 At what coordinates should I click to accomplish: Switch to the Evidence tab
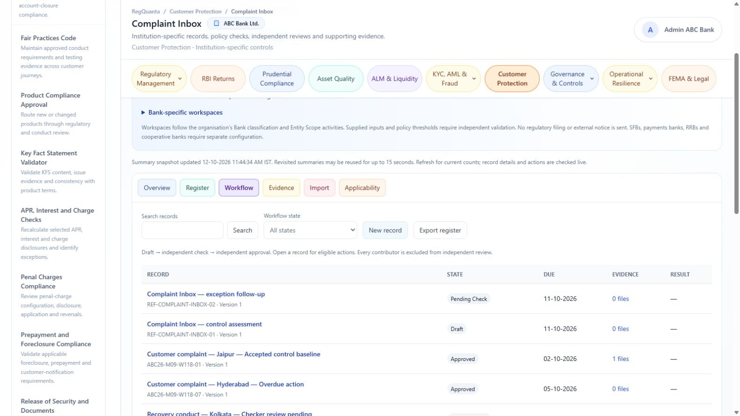[x=282, y=188]
